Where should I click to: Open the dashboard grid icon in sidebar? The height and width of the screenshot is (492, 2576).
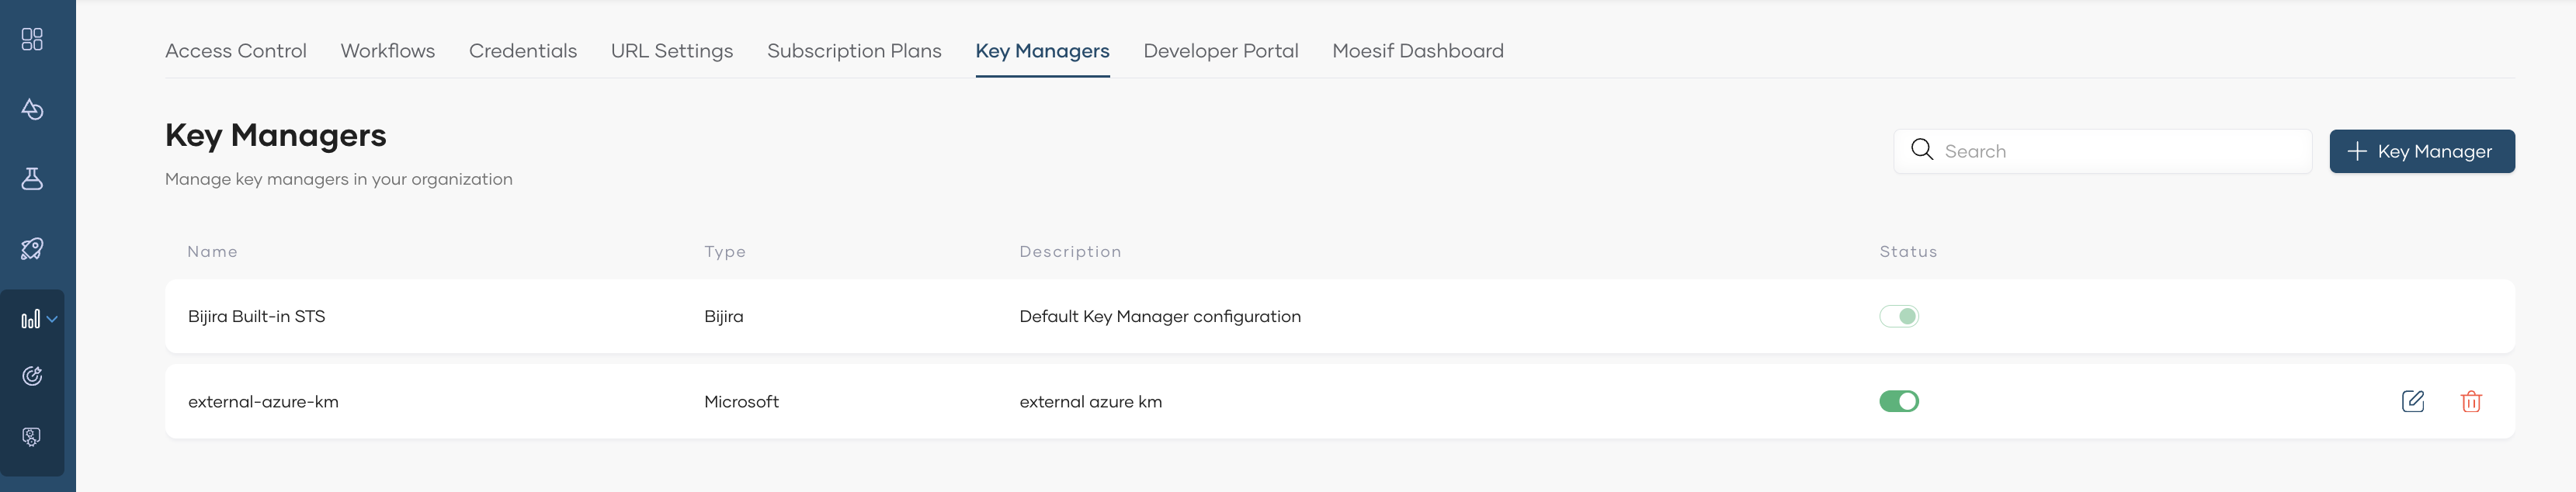(x=32, y=39)
